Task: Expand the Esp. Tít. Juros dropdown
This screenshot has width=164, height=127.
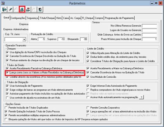Action: click(24, 39)
